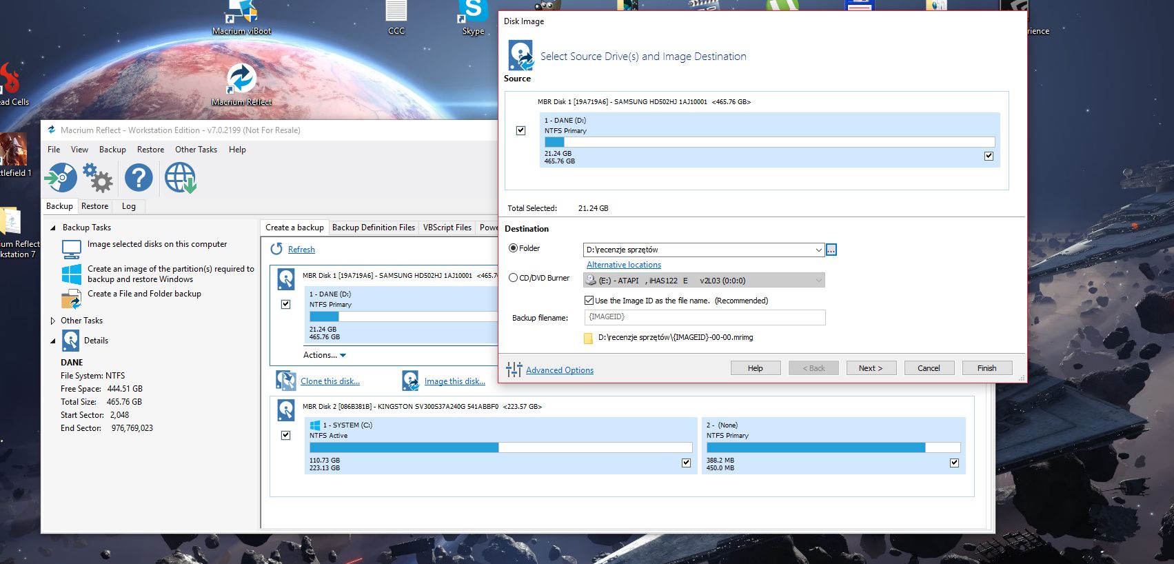
Task: Open the View menu
Action: point(79,150)
